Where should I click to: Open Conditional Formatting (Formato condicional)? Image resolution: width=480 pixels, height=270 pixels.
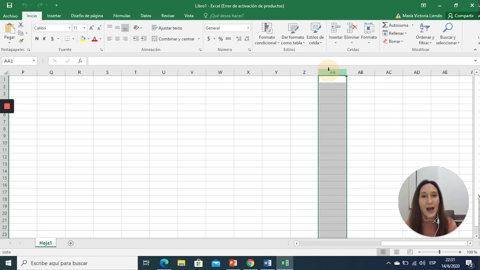[x=267, y=34]
